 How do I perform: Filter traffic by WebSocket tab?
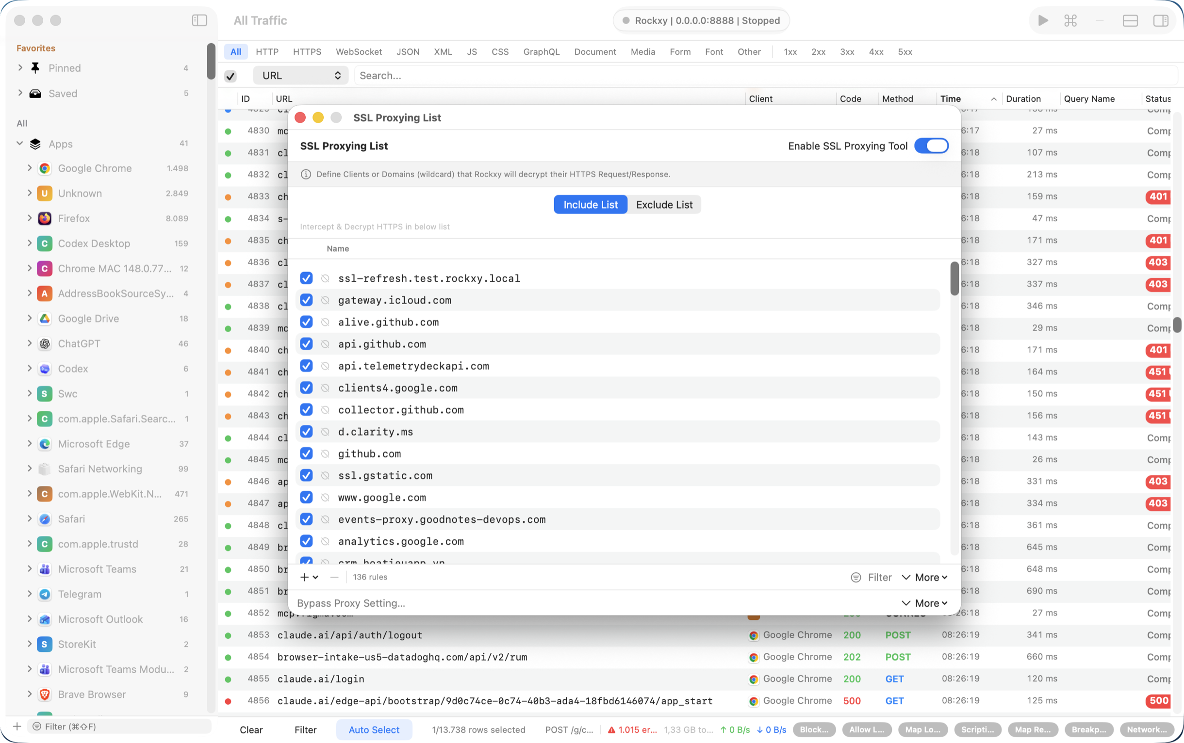click(359, 51)
